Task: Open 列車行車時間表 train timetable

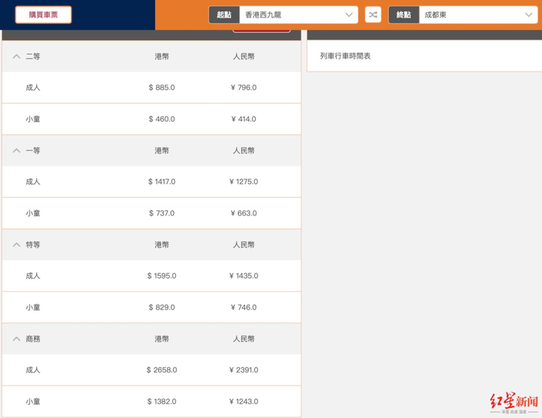Action: (x=345, y=56)
